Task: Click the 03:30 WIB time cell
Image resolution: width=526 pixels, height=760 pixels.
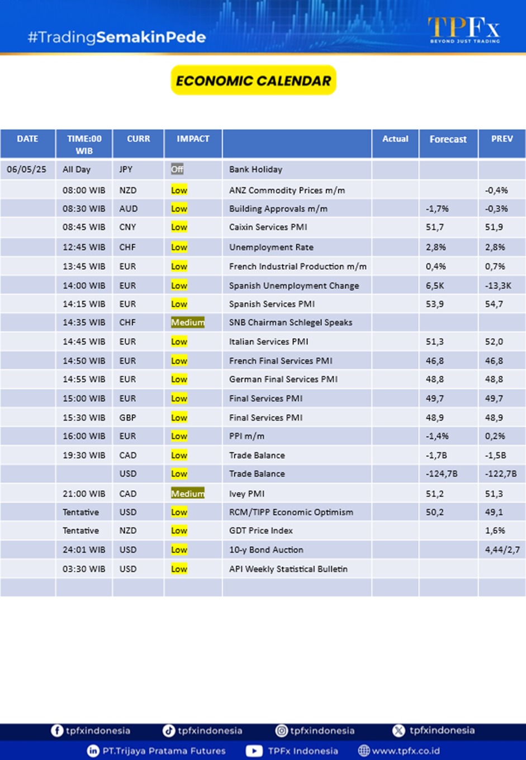Action: click(x=84, y=569)
